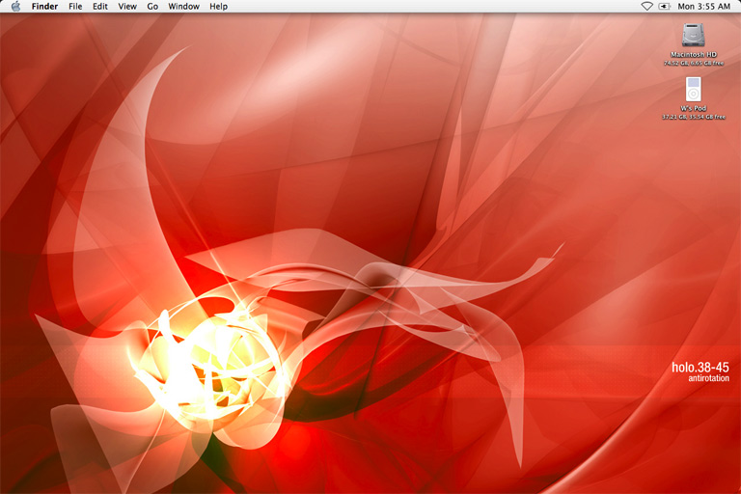Click the battery status icon
The image size is (741, 494).
(x=665, y=6)
